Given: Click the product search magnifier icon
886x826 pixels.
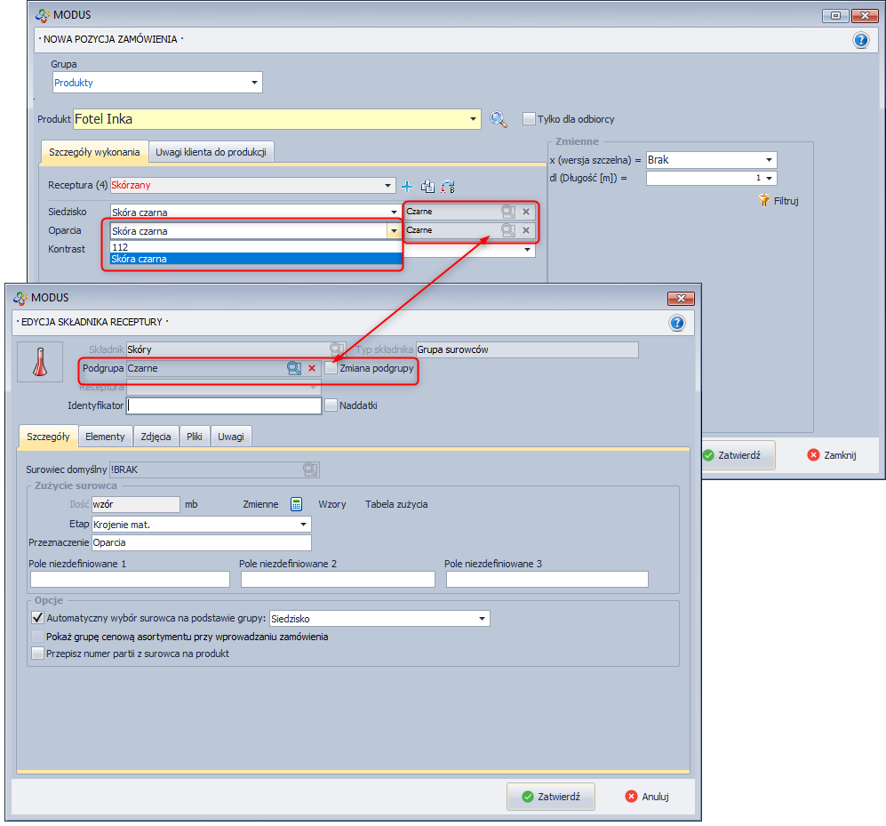Looking at the screenshot, I should tap(499, 119).
